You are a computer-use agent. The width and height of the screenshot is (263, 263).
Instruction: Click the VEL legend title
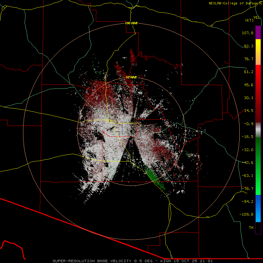click(257, 18)
